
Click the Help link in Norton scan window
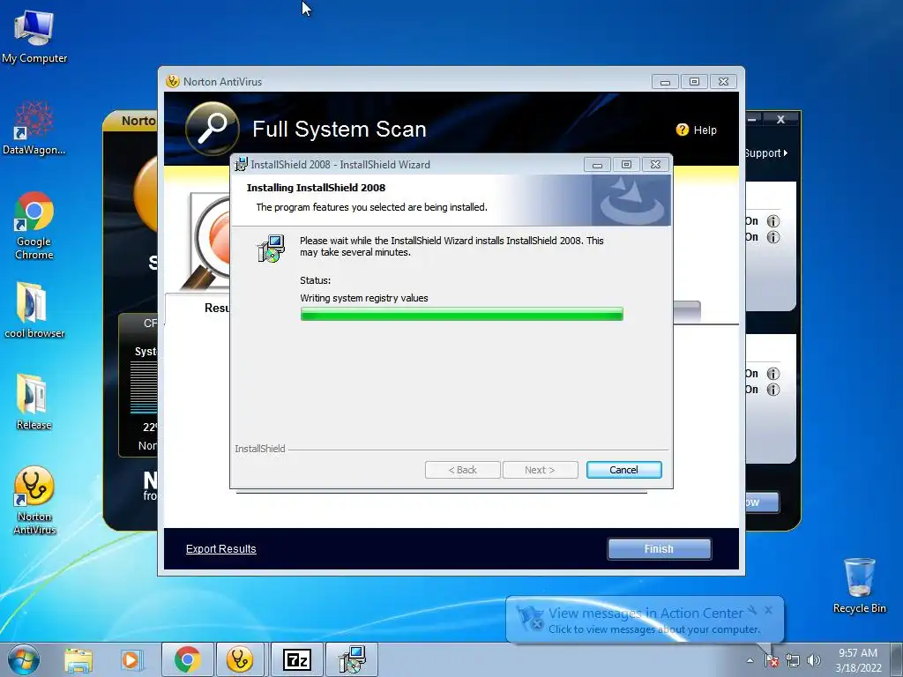(x=705, y=130)
